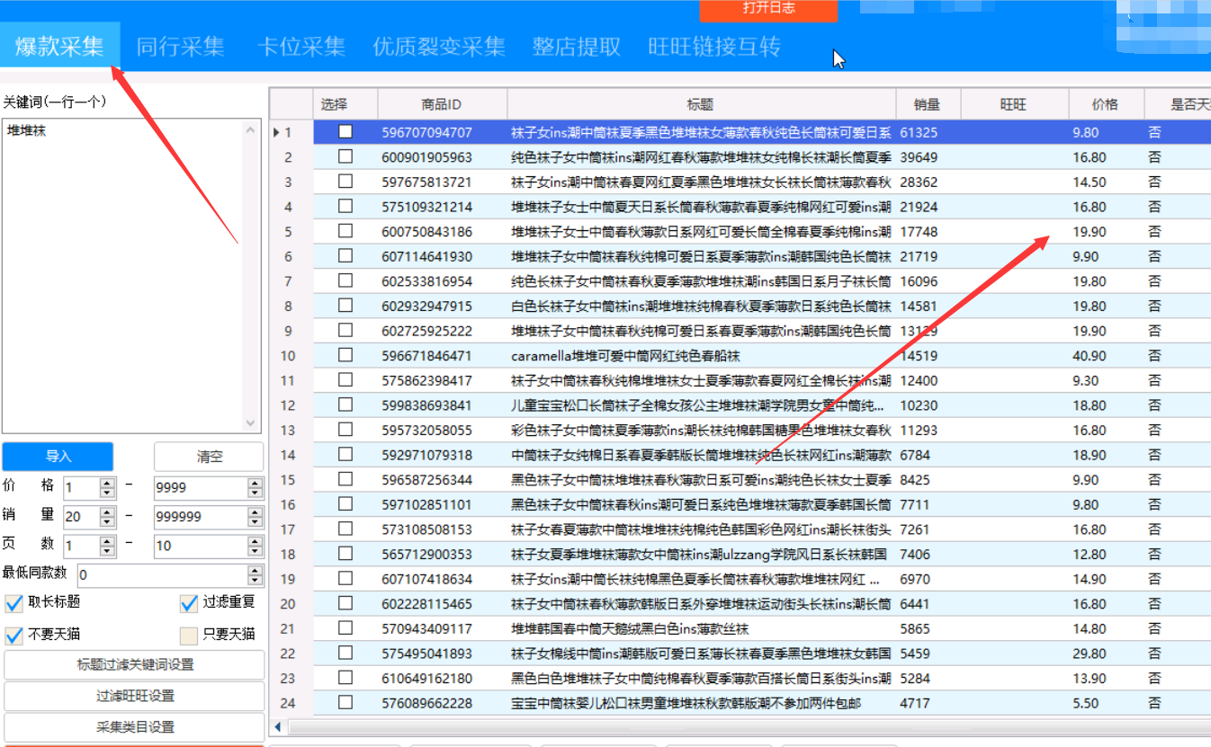Switch to the 同行采集 tab
1211x747 pixels.
point(181,46)
